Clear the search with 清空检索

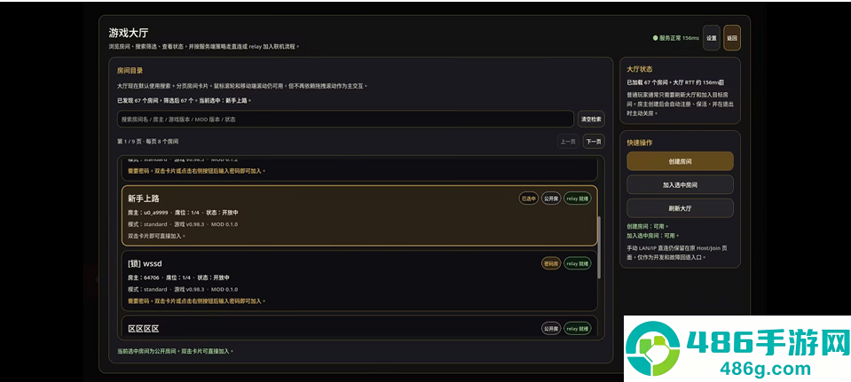pyautogui.click(x=591, y=119)
